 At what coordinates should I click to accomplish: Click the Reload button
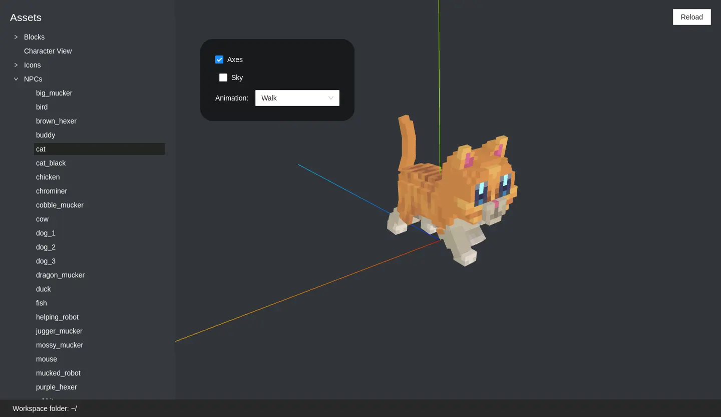691,17
